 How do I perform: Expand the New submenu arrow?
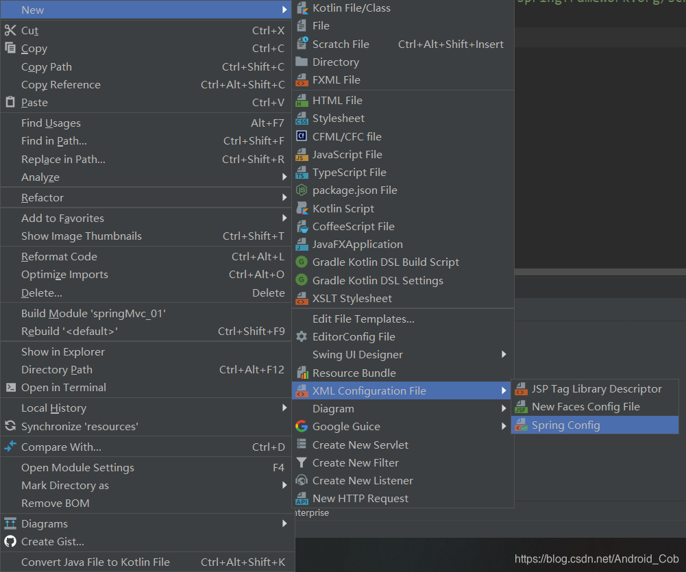(284, 10)
